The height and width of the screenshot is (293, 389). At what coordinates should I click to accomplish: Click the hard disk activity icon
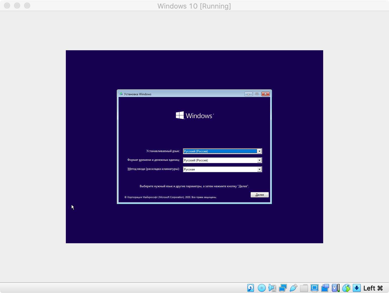click(251, 288)
